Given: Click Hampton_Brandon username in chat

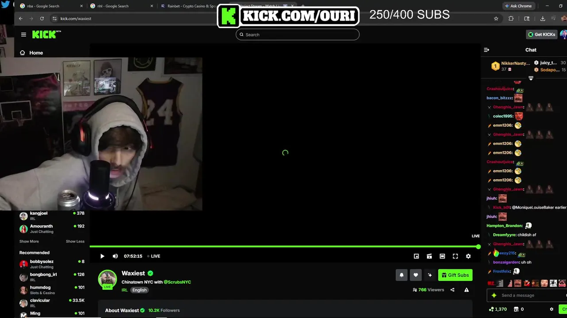Looking at the screenshot, I should 505,226.
